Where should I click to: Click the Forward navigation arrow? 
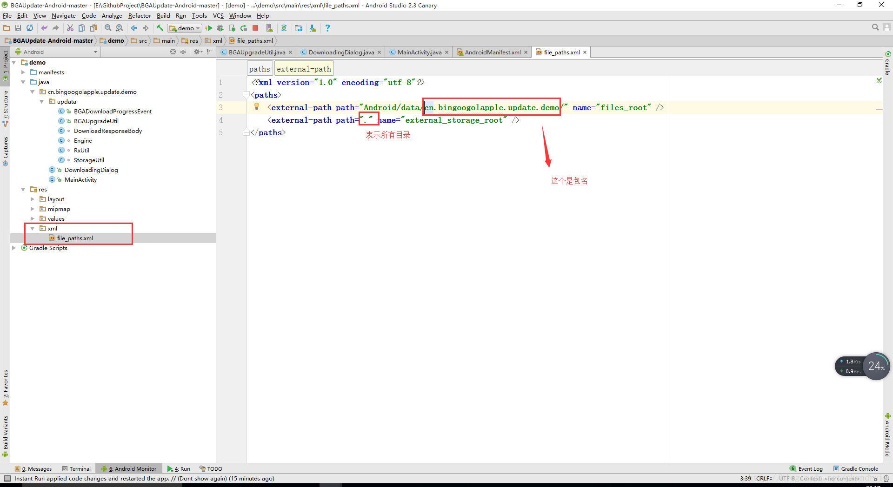[146, 28]
